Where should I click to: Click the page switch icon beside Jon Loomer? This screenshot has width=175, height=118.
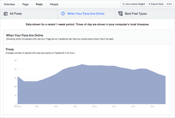(123, 4)
